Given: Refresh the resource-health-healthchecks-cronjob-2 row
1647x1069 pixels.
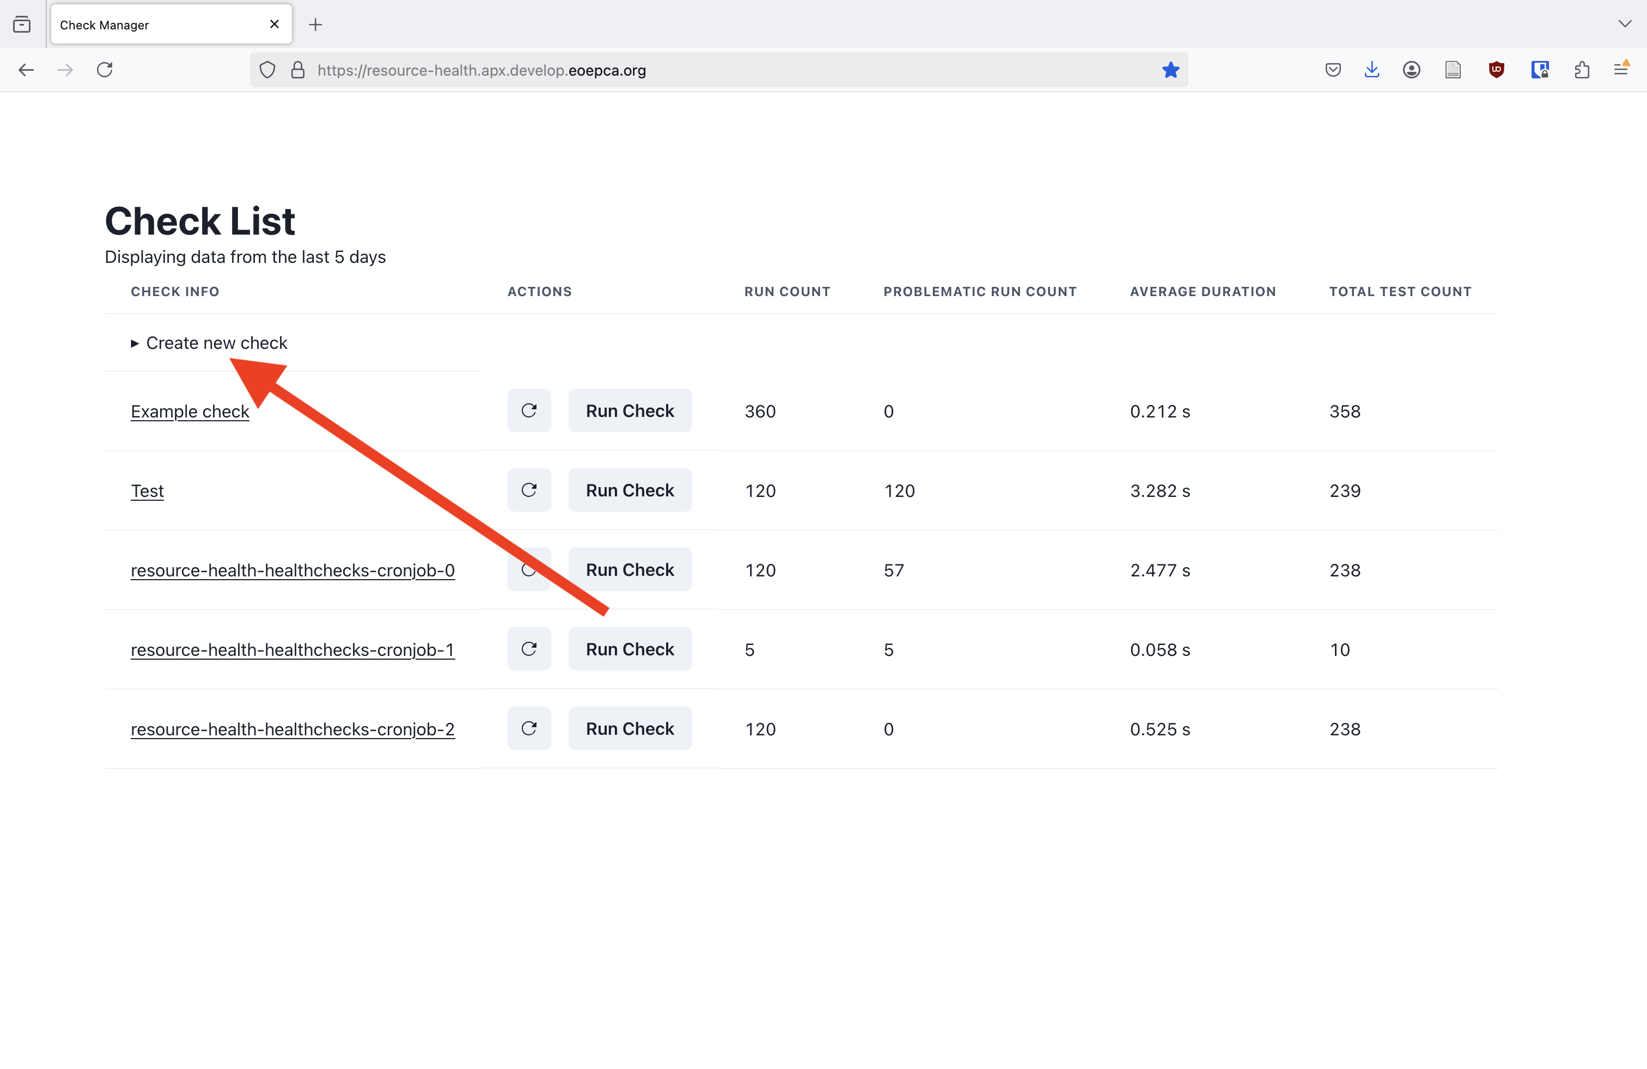Looking at the screenshot, I should (x=529, y=729).
